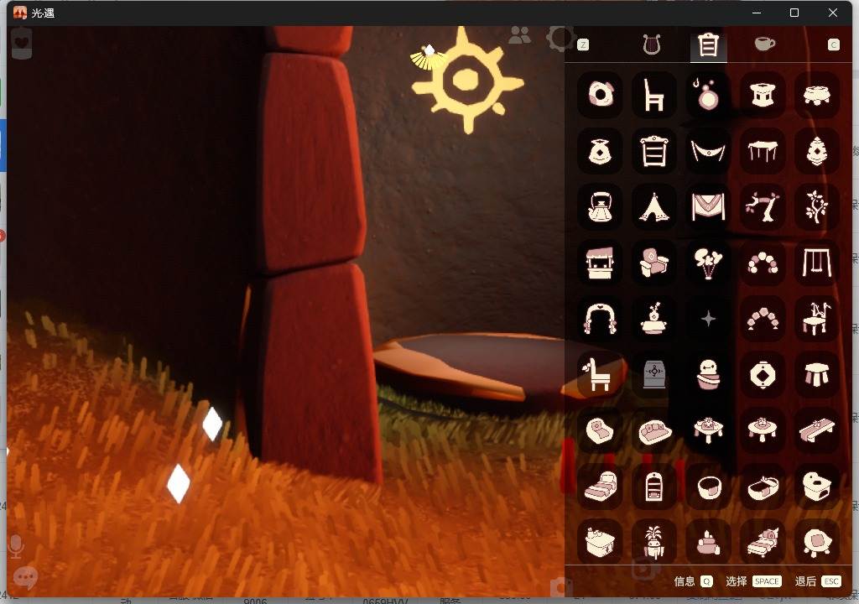Choose the octagonal paper lantern prop
This screenshot has height=604, width=859.
pos(762,375)
